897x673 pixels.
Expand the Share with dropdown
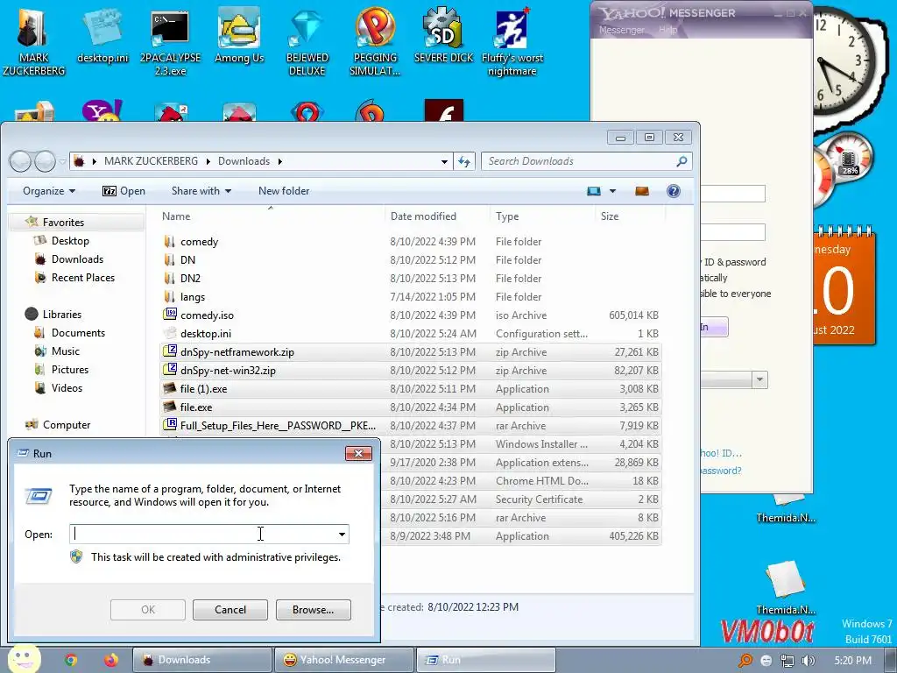click(229, 191)
